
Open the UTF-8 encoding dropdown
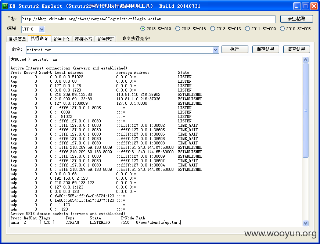coord(42,29)
